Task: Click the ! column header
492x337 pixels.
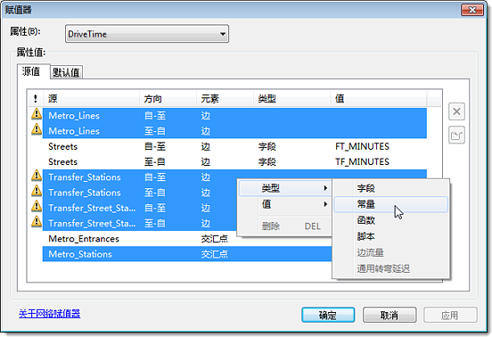Action: pyautogui.click(x=35, y=99)
